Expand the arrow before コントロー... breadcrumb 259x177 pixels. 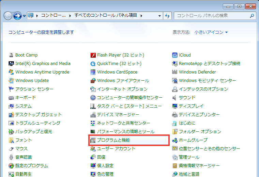tap(37, 16)
